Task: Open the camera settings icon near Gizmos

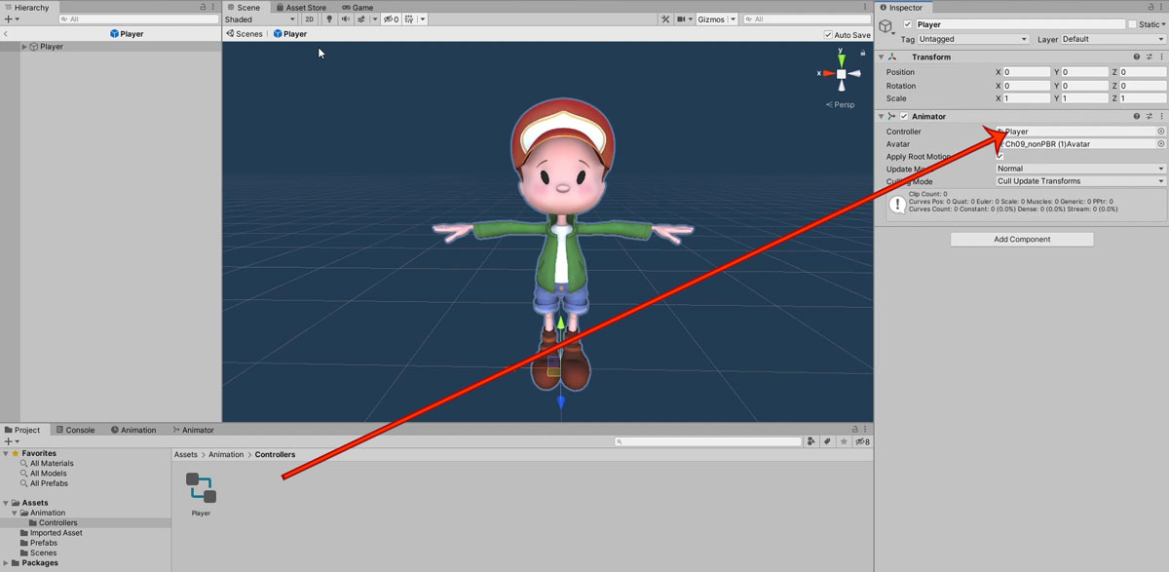Action: point(680,19)
